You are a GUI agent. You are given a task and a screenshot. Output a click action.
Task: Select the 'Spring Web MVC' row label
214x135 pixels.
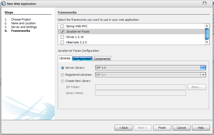point(77,26)
